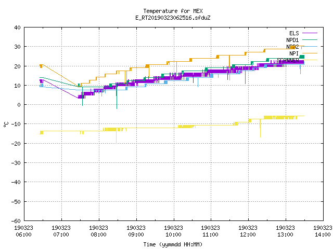Click the x-axis tick label 08:00

click(98, 234)
